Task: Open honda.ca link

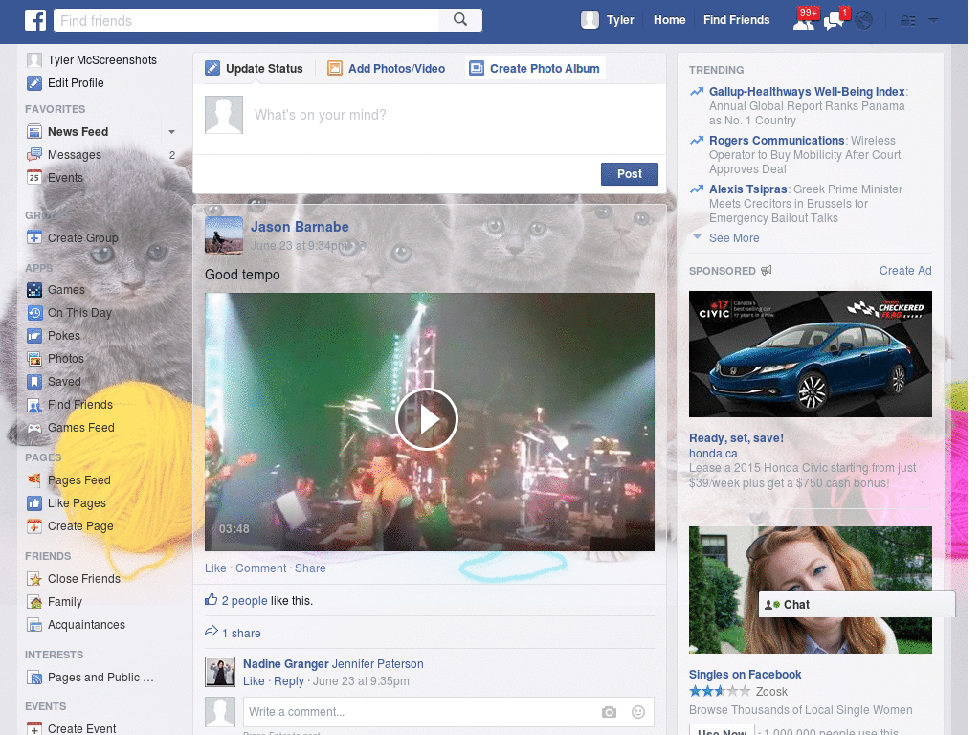Action: [713, 454]
